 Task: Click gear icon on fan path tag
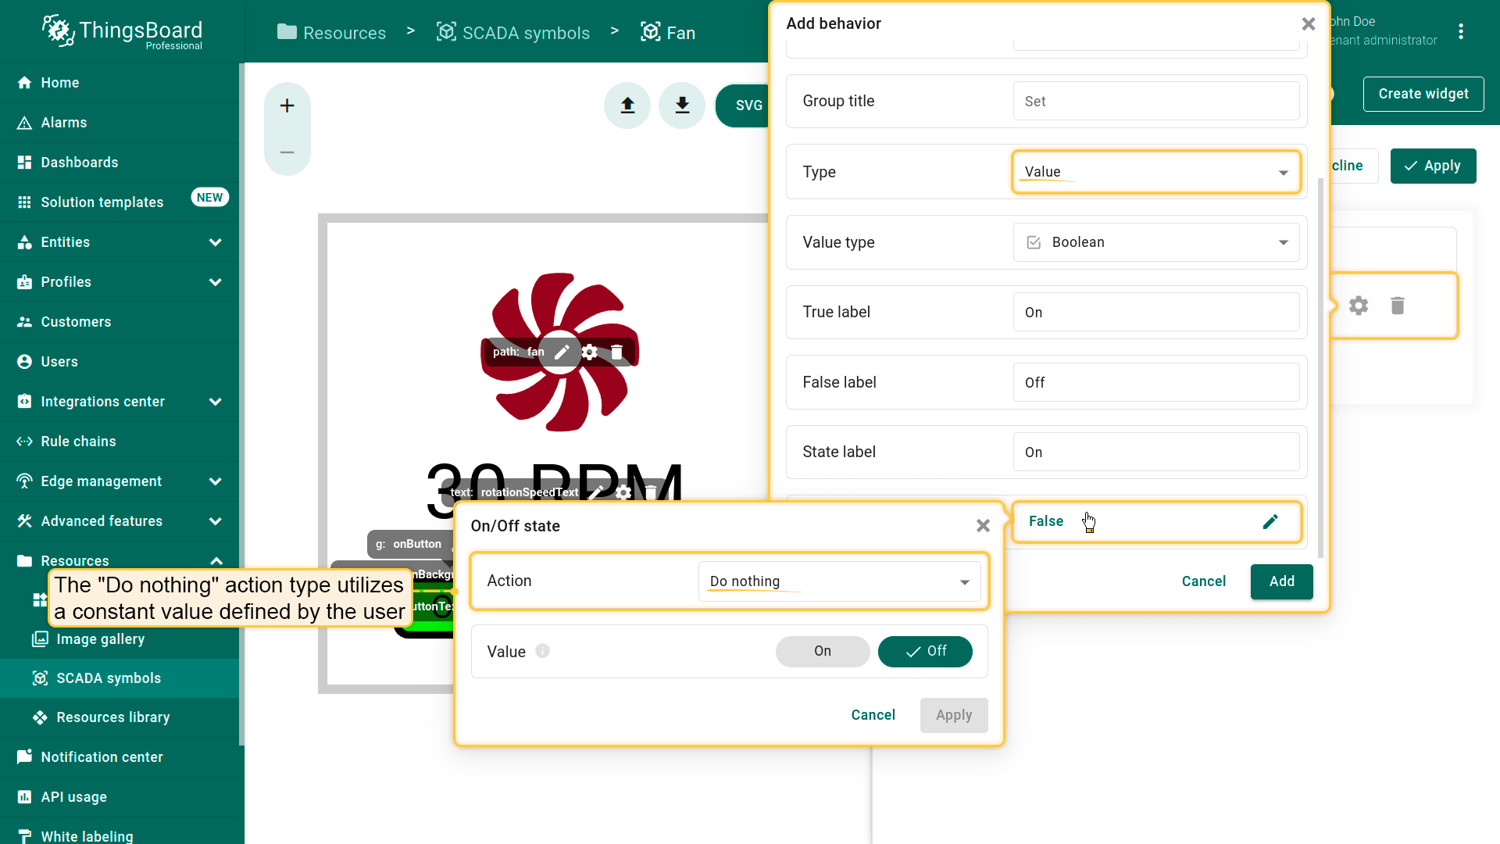click(x=590, y=352)
